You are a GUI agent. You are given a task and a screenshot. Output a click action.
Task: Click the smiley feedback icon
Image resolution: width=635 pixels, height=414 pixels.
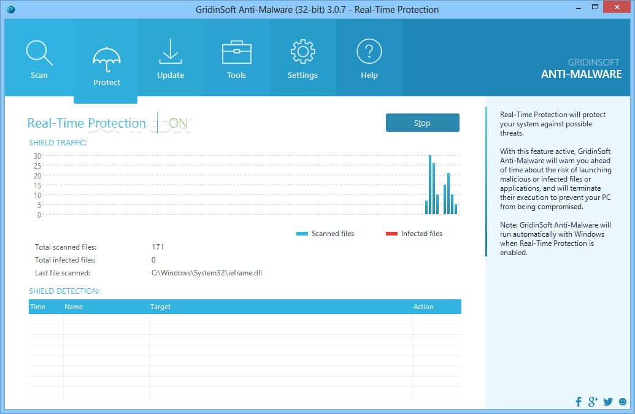click(623, 402)
